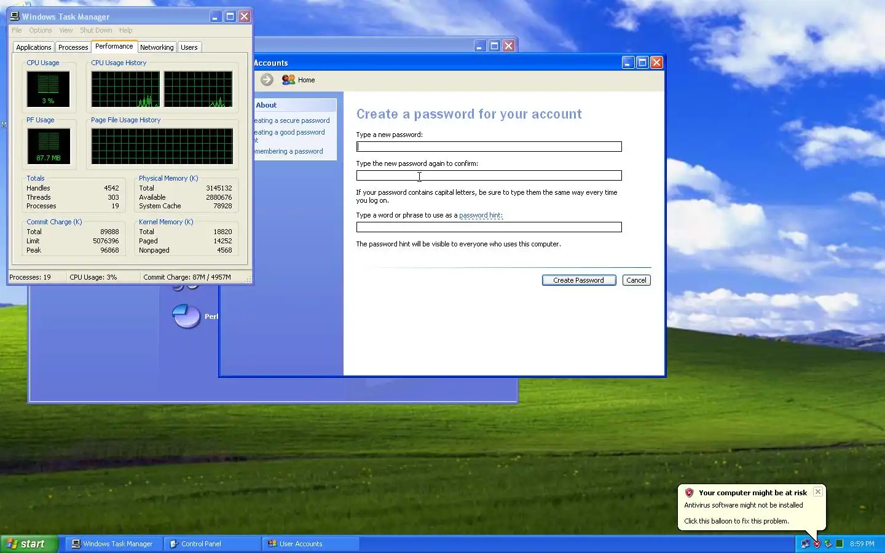Click System Cache value 78928
Viewport: 885px width, 553px height.
[222, 206]
